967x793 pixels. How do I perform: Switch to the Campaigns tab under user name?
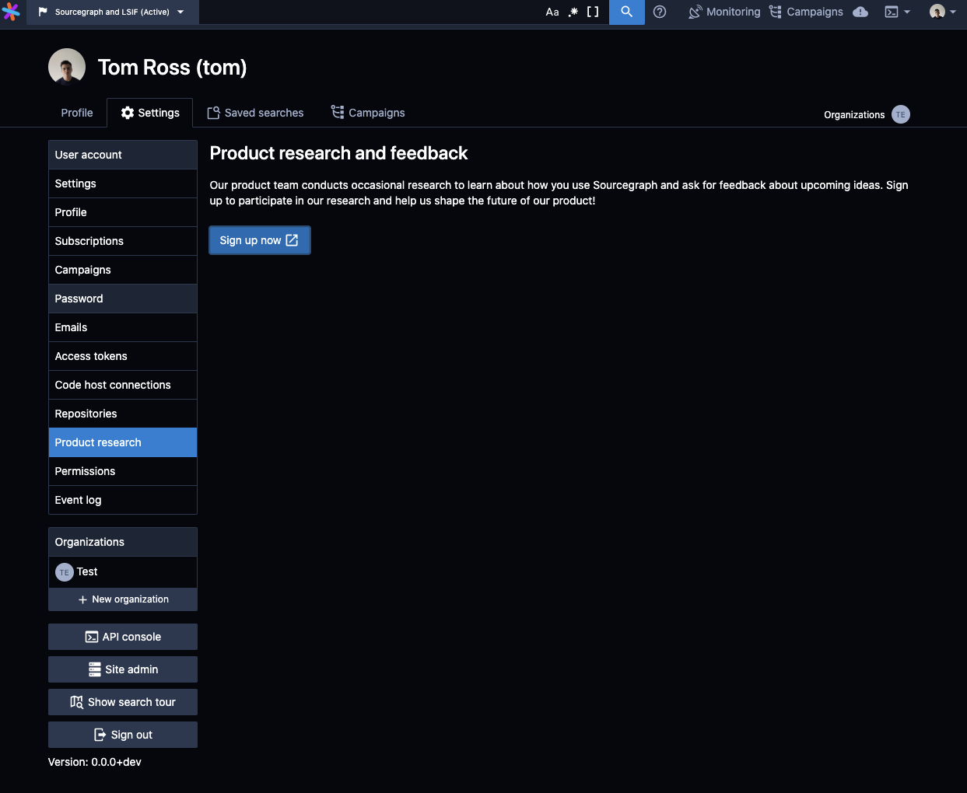368,113
